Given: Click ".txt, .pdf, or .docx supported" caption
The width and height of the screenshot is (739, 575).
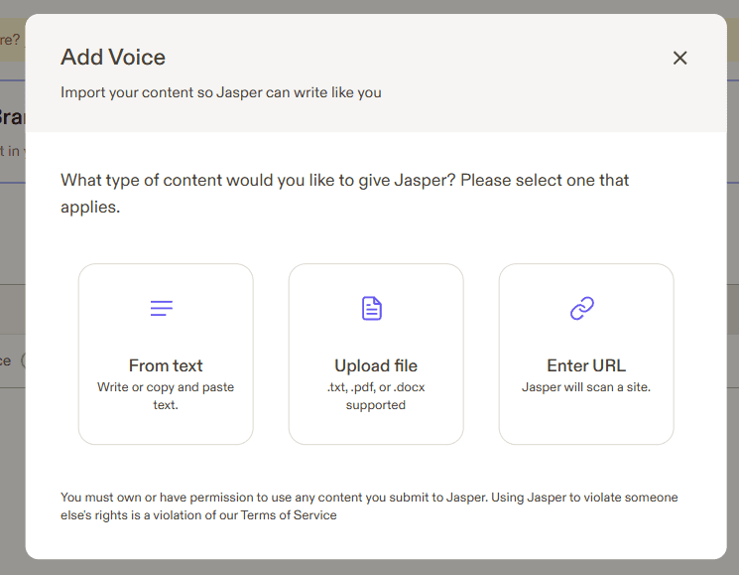Looking at the screenshot, I should point(376,395).
